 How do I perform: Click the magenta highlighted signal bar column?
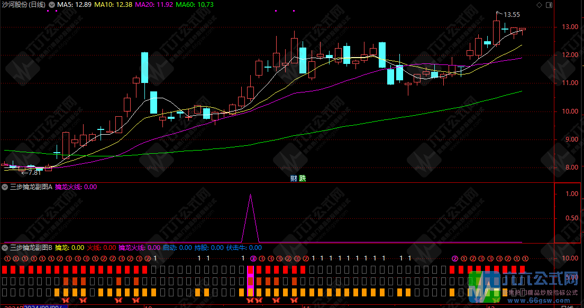point(251,282)
